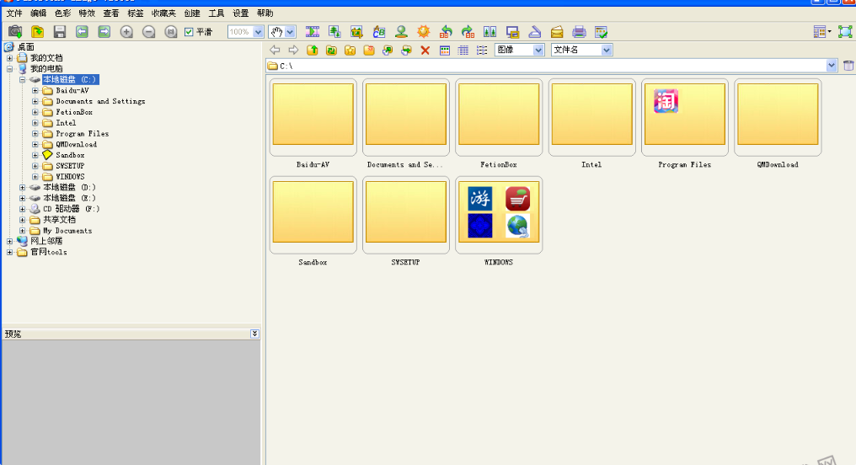Click the screen capture monitor icon
The width and height of the screenshot is (856, 465).
512,32
